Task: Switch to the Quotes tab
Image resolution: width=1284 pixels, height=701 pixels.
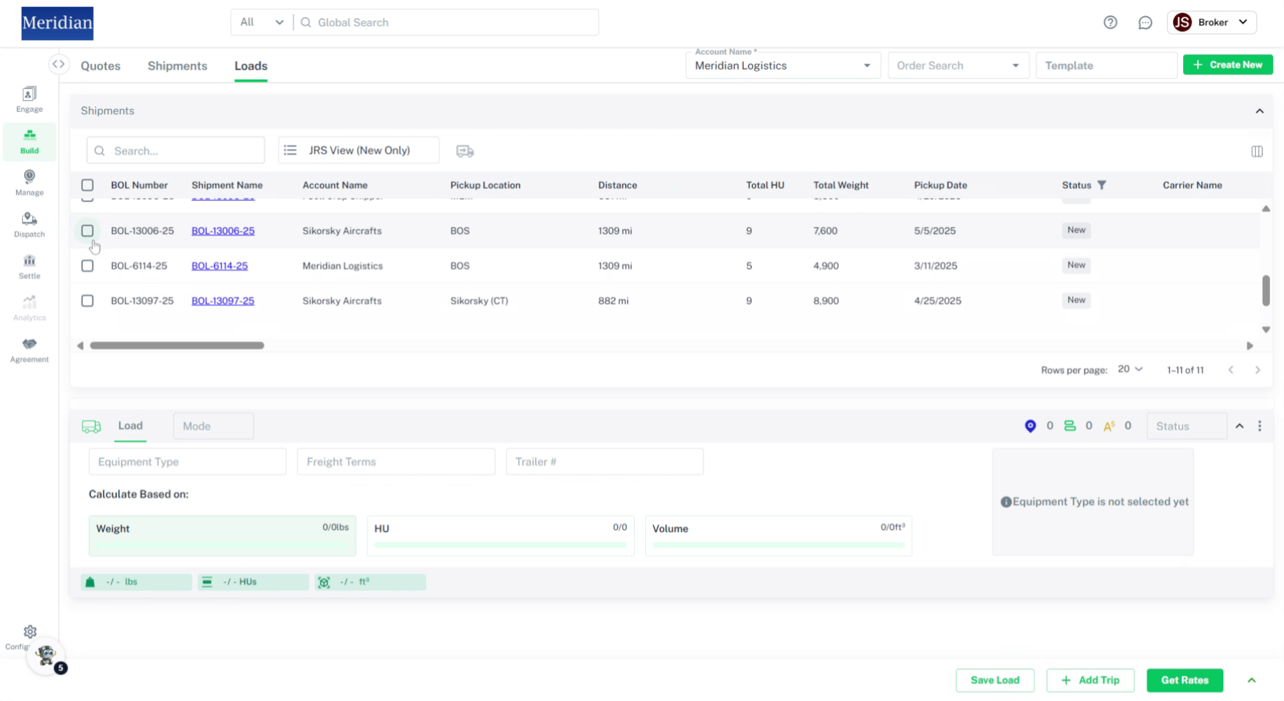Action: pyautogui.click(x=100, y=66)
